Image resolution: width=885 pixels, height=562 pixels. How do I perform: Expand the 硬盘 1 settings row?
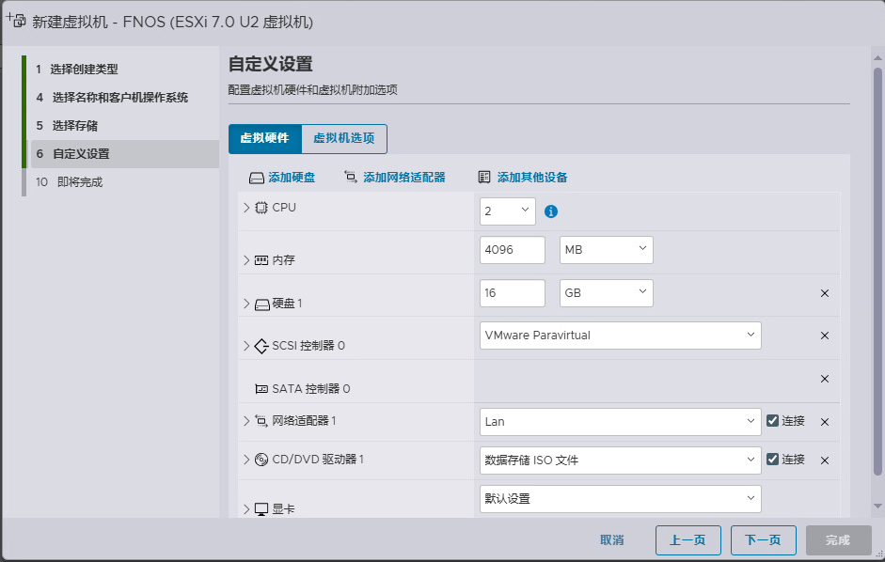247,304
